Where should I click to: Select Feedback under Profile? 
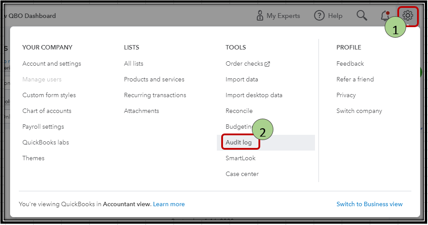tap(350, 63)
